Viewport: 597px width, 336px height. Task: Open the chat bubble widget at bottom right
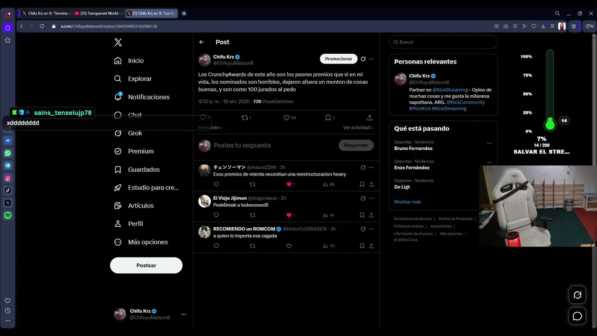pyautogui.click(x=577, y=316)
